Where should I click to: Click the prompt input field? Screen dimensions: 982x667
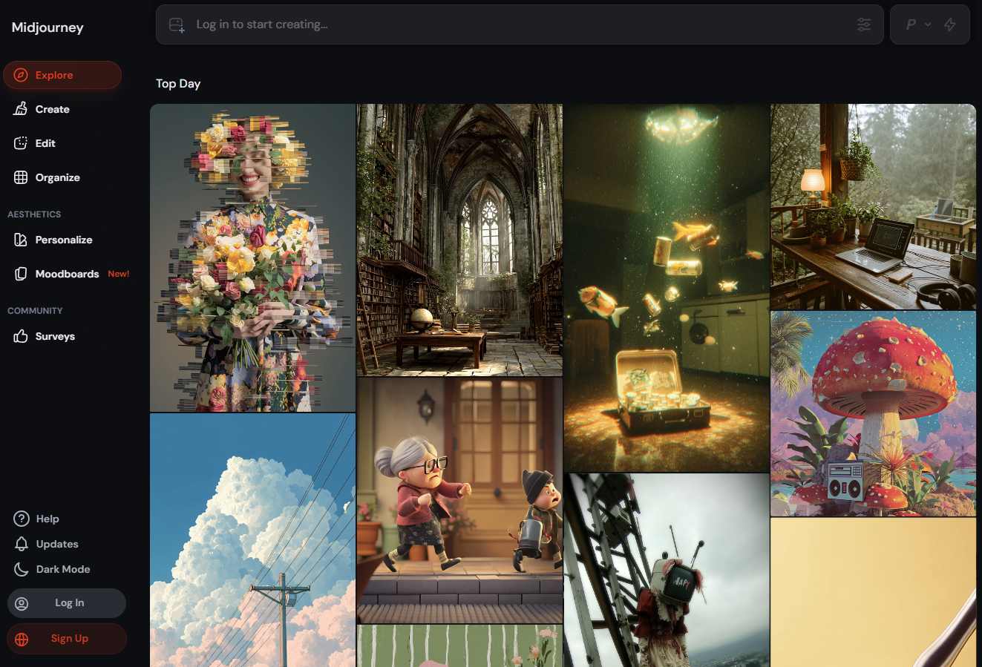click(512, 24)
